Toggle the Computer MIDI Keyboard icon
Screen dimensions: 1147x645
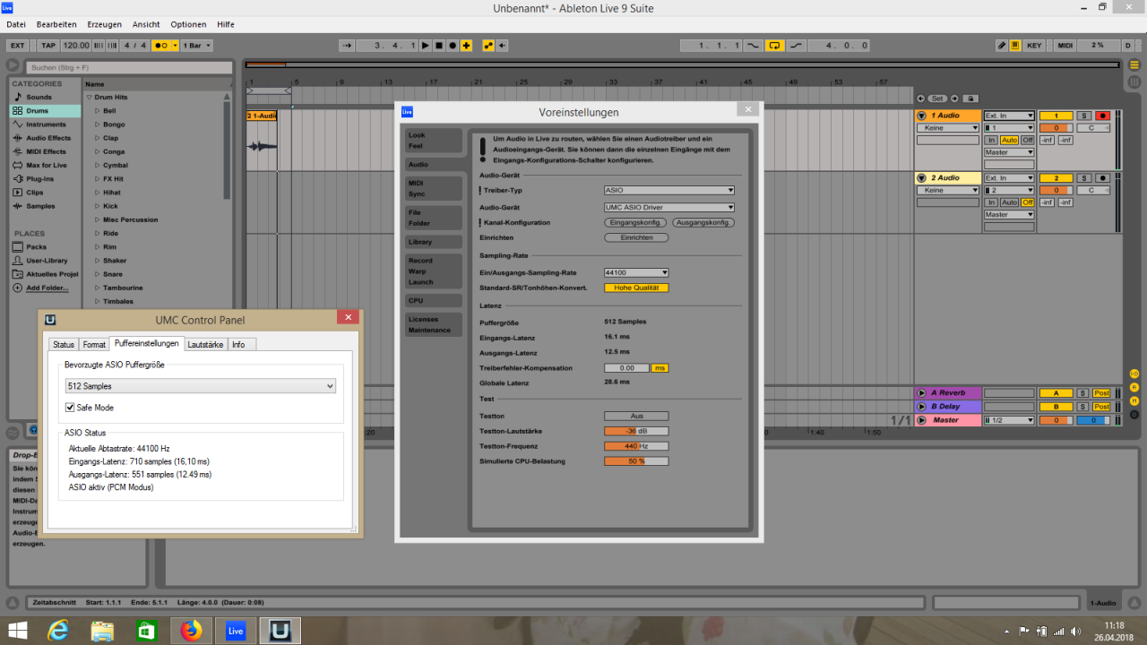click(1015, 45)
